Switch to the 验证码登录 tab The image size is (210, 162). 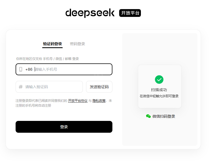point(52,44)
